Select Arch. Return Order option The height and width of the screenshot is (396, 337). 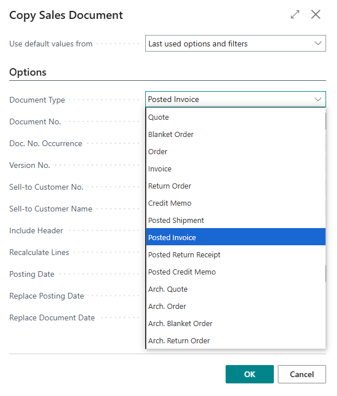236,340
